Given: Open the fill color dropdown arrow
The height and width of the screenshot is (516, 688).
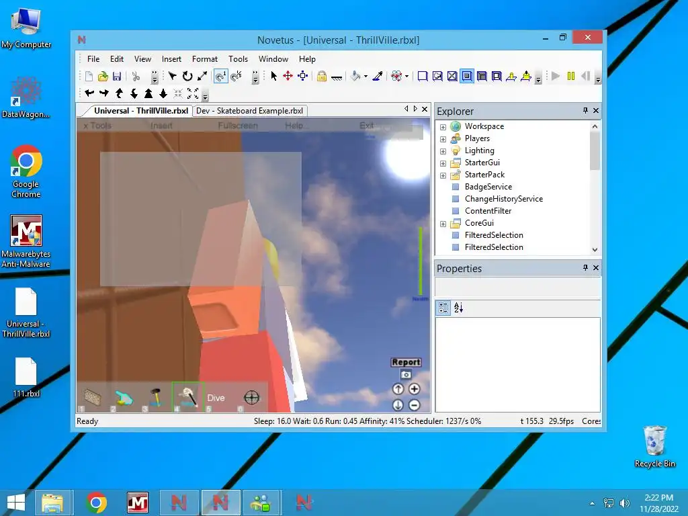Looking at the screenshot, I should (x=365, y=77).
